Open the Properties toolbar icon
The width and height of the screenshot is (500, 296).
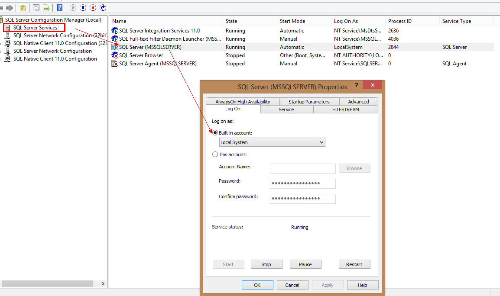(x=36, y=8)
